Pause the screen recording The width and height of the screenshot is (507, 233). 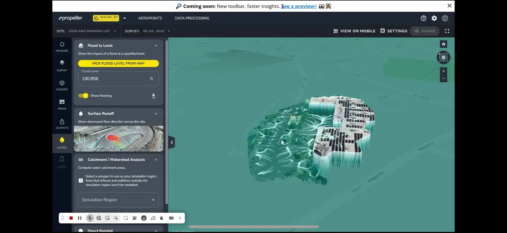point(80,218)
